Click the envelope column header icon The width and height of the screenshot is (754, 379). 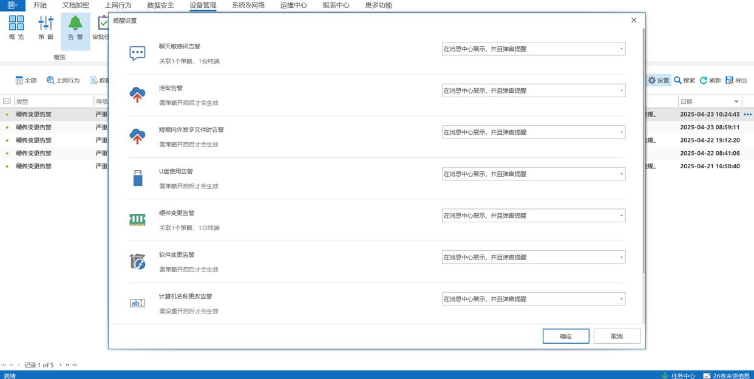[7, 101]
